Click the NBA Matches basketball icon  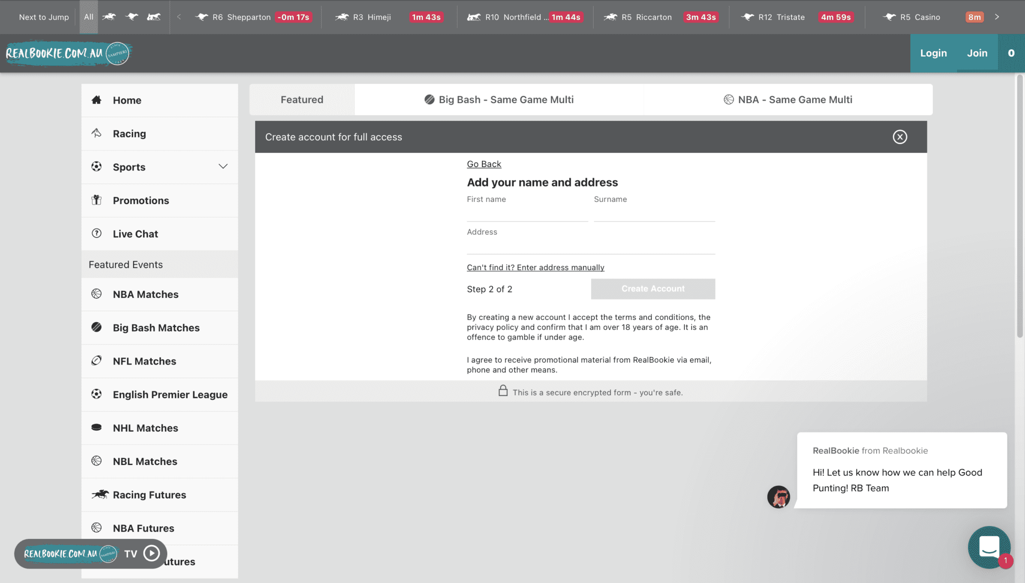pyautogui.click(x=97, y=294)
